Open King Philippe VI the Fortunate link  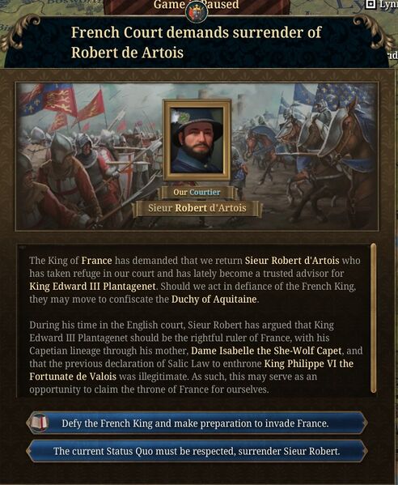tap(309, 364)
